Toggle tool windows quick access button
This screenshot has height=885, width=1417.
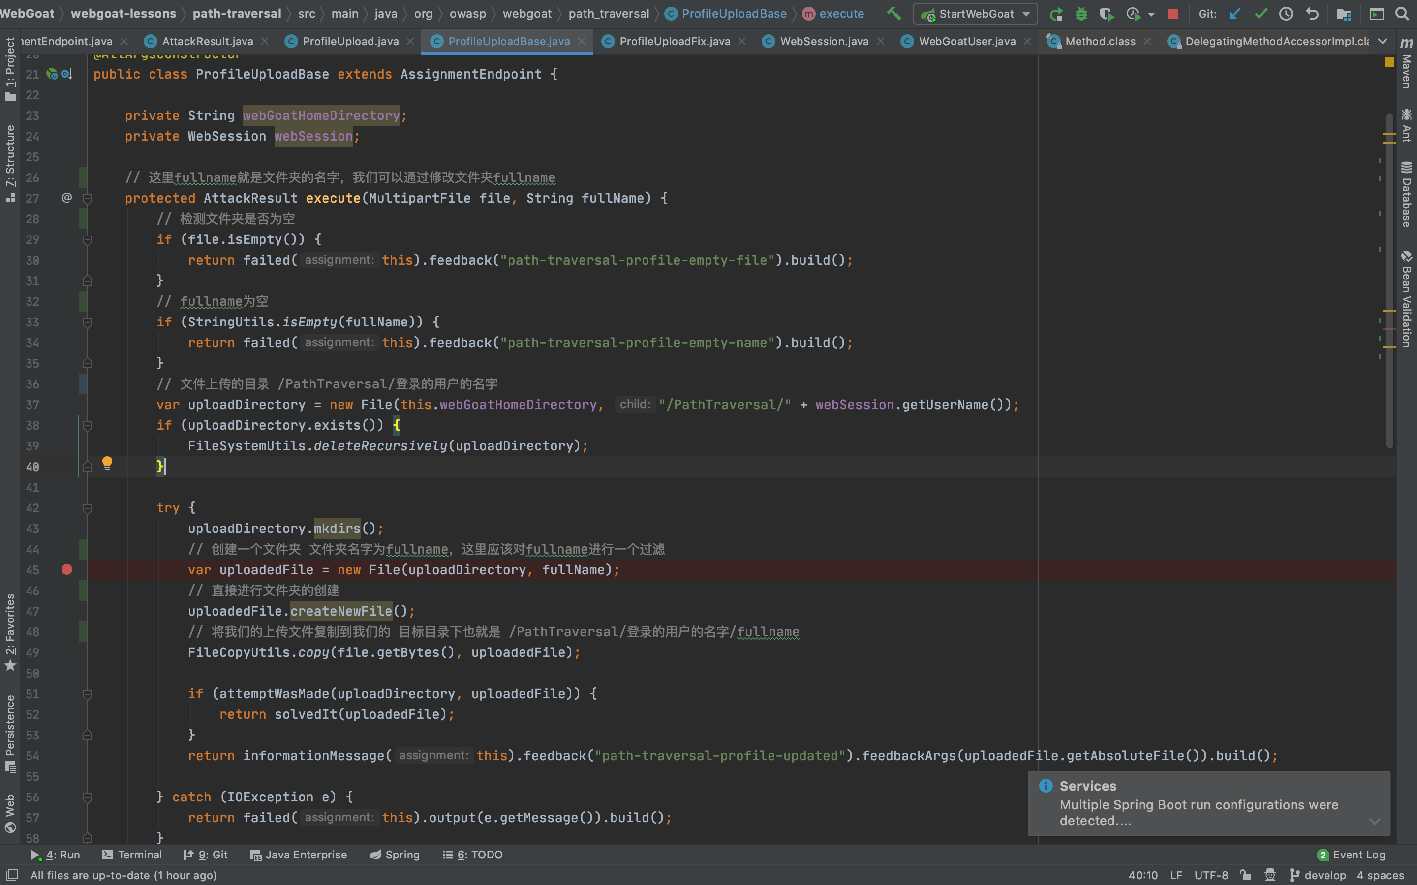(12, 875)
